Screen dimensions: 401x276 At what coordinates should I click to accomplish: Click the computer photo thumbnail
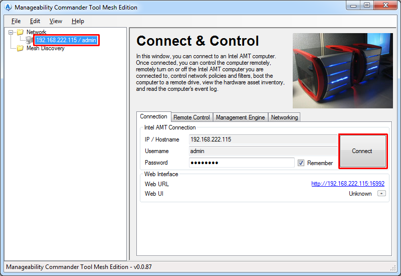(343, 71)
